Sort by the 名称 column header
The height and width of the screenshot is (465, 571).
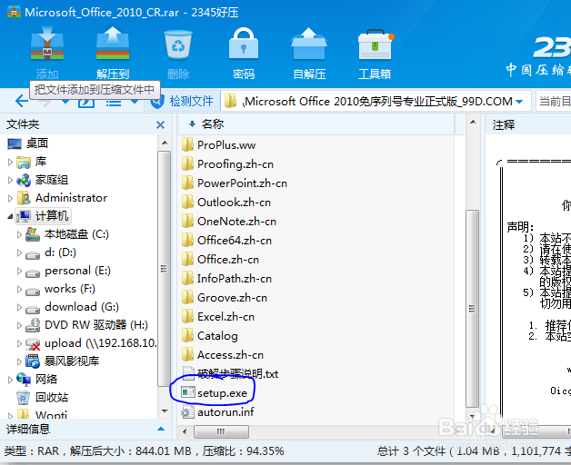[213, 124]
